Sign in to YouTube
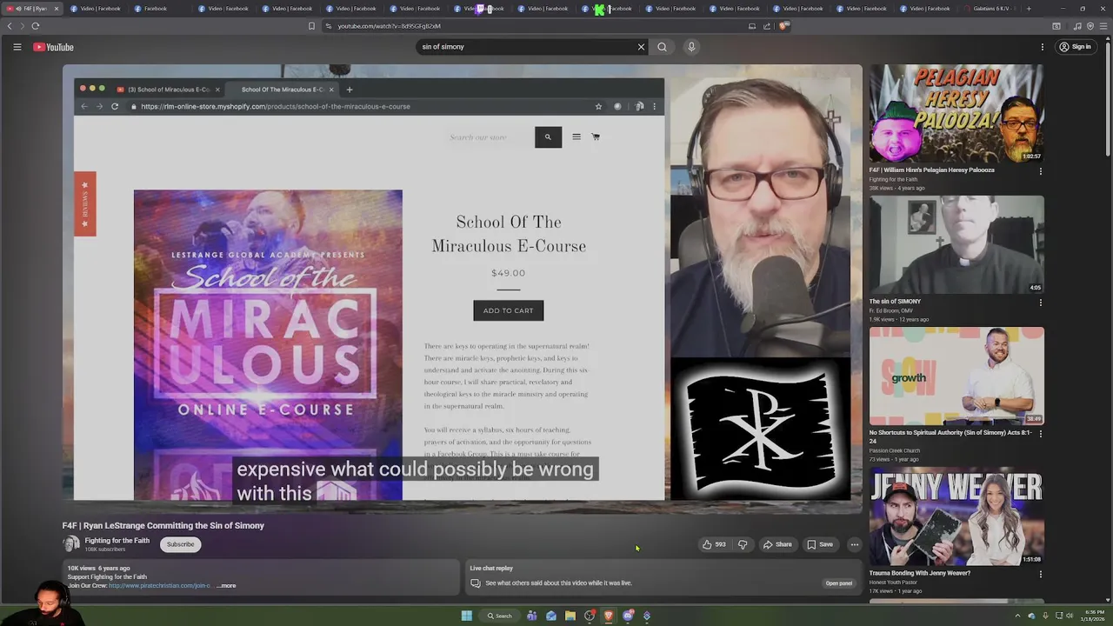This screenshot has height=626, width=1113. pyautogui.click(x=1075, y=47)
